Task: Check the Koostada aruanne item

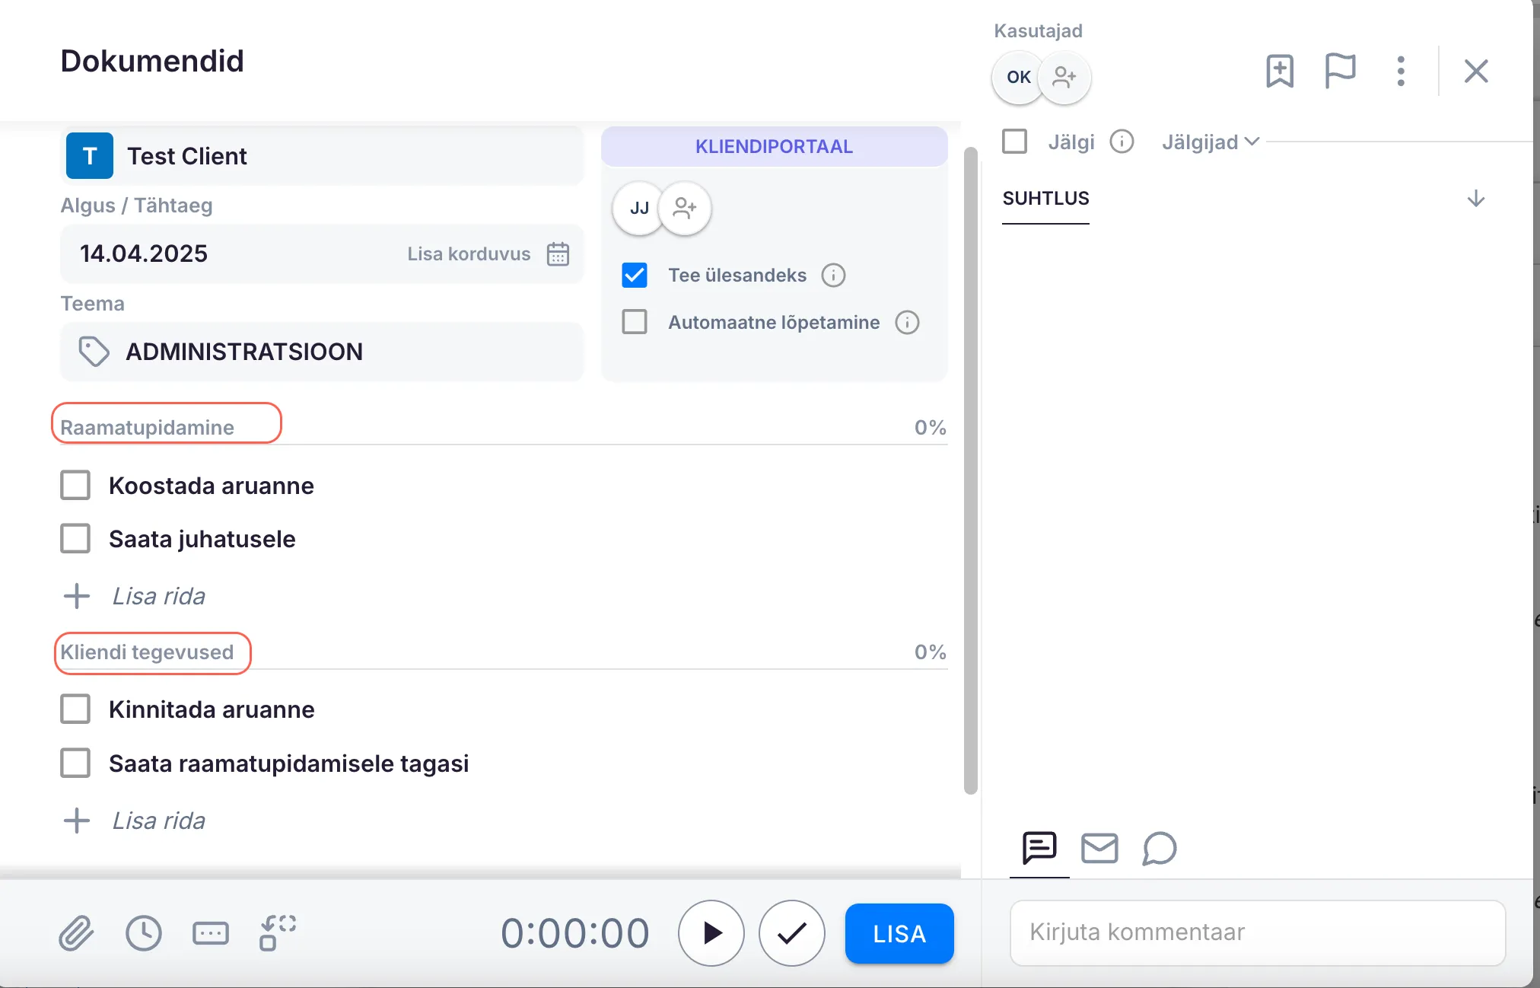Action: point(75,486)
